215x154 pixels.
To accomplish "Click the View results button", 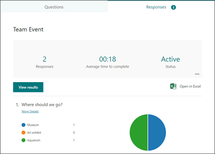I will [x=28, y=87].
